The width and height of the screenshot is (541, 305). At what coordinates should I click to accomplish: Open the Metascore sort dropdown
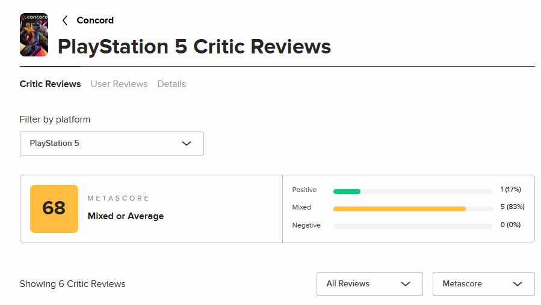[x=483, y=284]
